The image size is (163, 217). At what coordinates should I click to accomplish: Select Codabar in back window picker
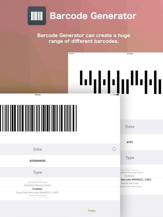(x=130, y=176)
